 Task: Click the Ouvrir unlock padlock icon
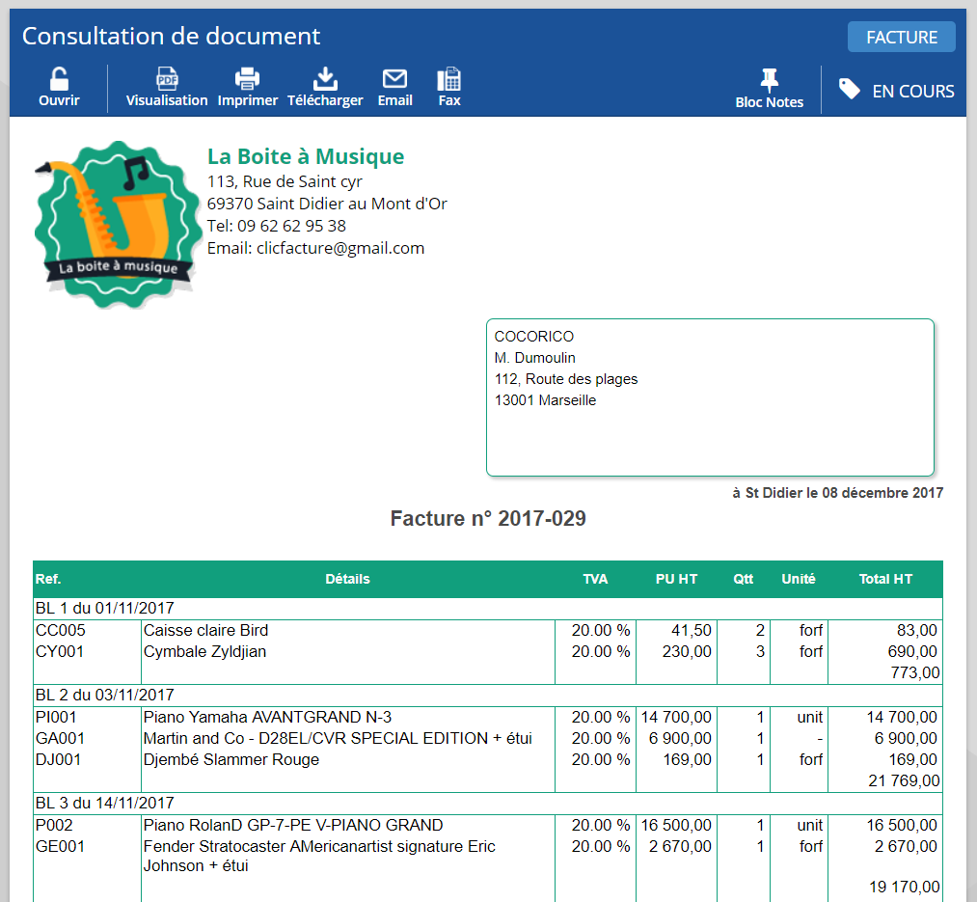(59, 79)
